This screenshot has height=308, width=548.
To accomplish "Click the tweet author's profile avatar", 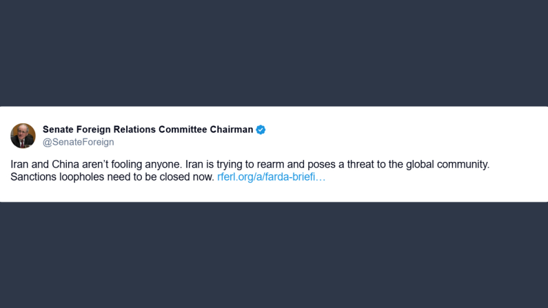I will (23, 136).
